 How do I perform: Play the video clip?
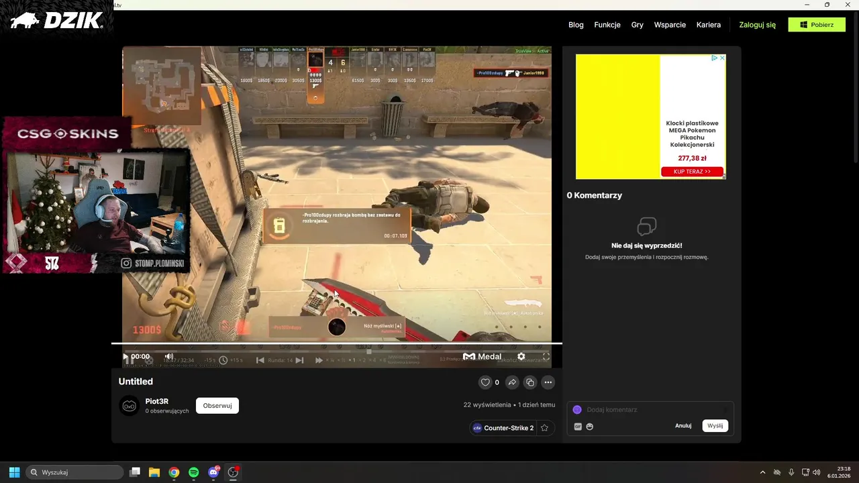[x=125, y=357]
